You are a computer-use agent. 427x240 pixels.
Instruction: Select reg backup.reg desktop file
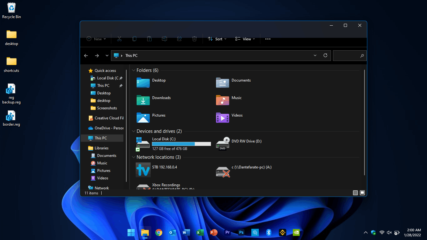(12, 94)
